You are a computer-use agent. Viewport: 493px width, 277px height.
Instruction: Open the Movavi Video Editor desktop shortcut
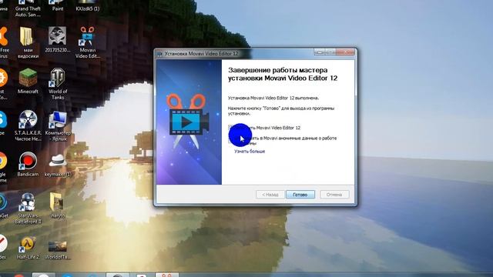pos(87,42)
